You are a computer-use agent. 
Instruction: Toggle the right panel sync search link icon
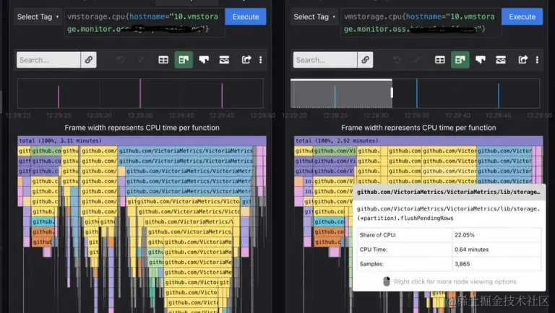[365, 60]
